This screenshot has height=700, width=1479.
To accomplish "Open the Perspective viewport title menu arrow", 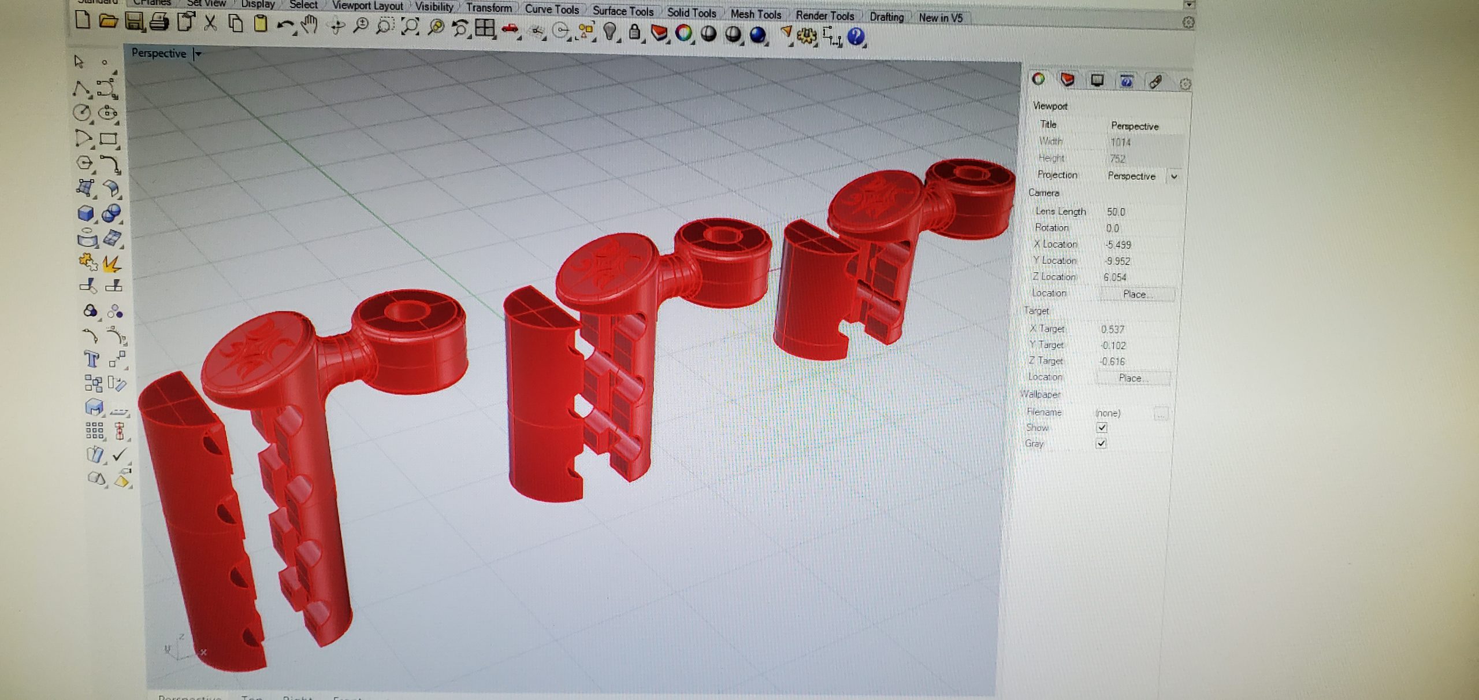I will [198, 54].
